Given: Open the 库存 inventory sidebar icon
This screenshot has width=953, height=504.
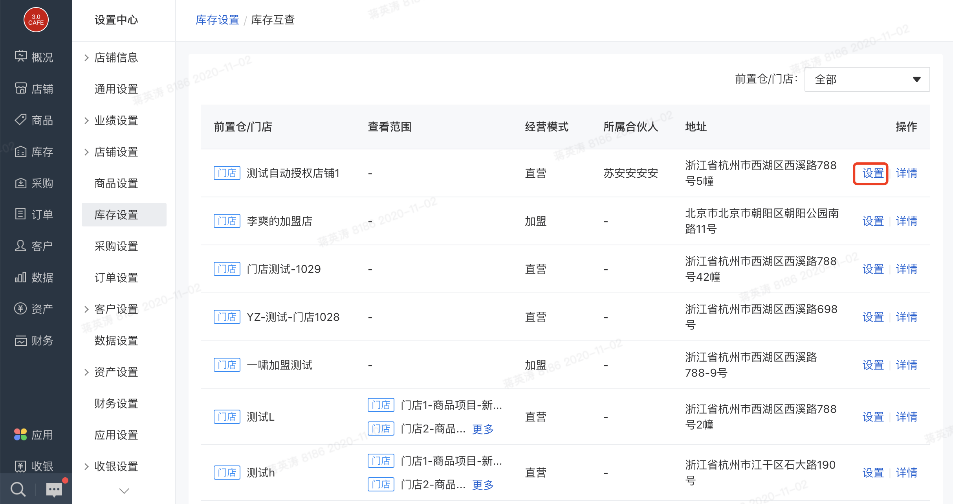Looking at the screenshot, I should [21, 152].
